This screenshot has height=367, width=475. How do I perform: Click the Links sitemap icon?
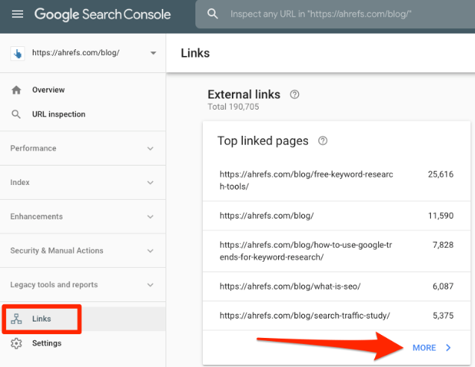(16, 319)
